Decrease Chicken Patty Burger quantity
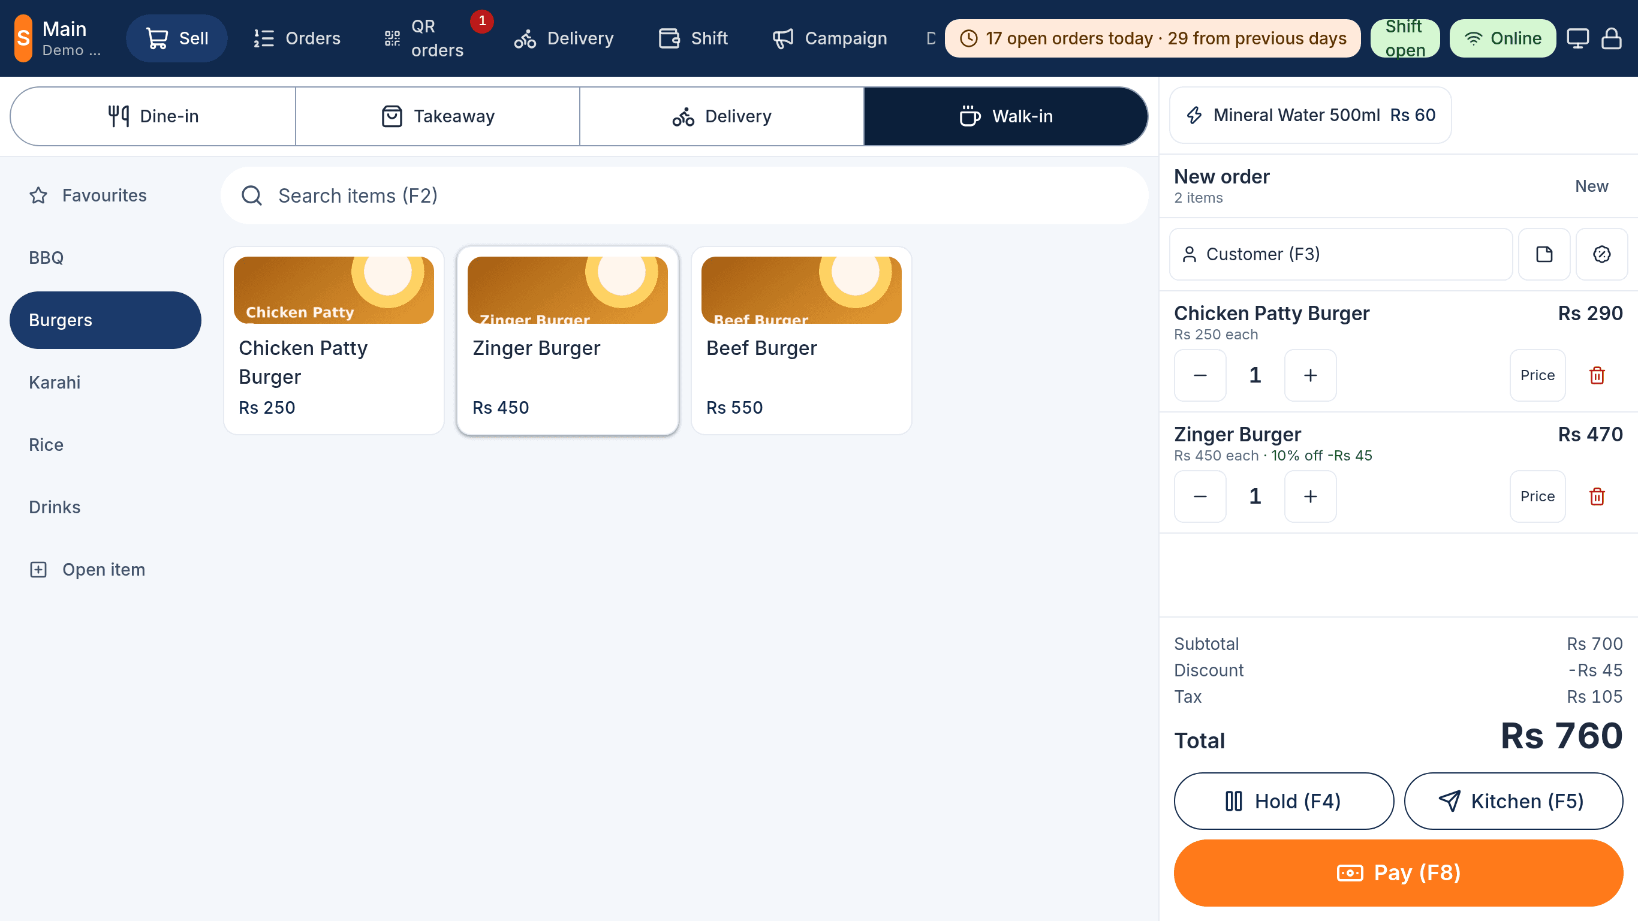1638x921 pixels. pos(1200,375)
